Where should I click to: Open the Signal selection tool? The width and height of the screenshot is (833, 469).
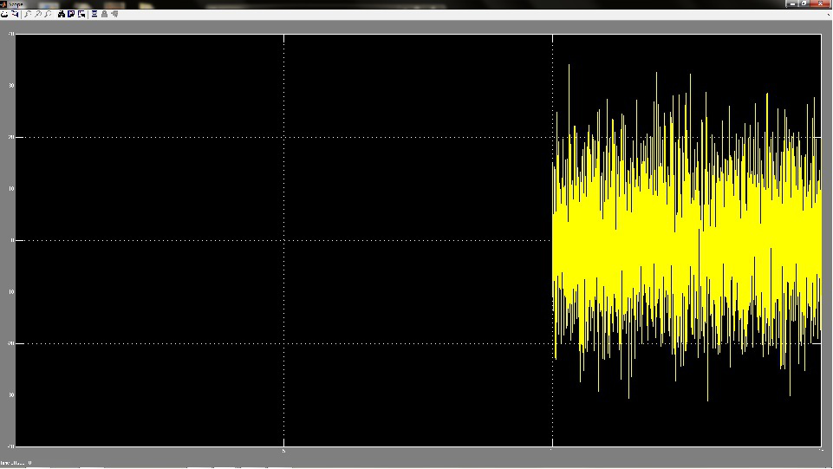(114, 14)
